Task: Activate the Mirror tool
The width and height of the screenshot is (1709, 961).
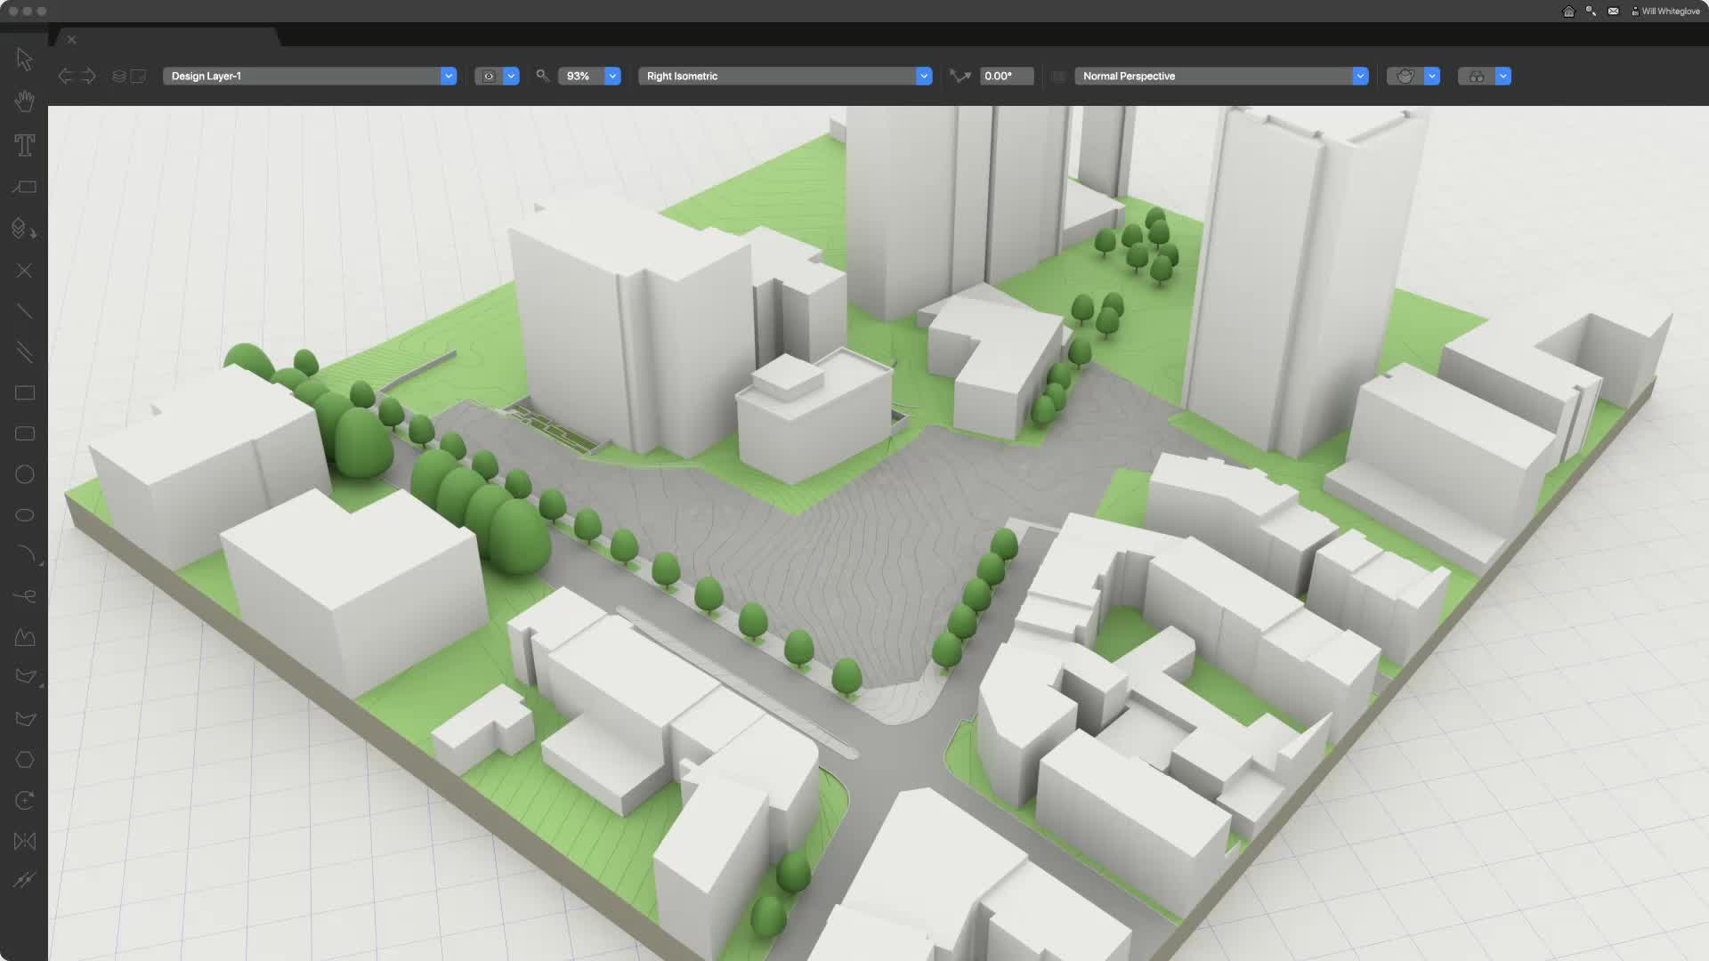Action: click(x=24, y=841)
